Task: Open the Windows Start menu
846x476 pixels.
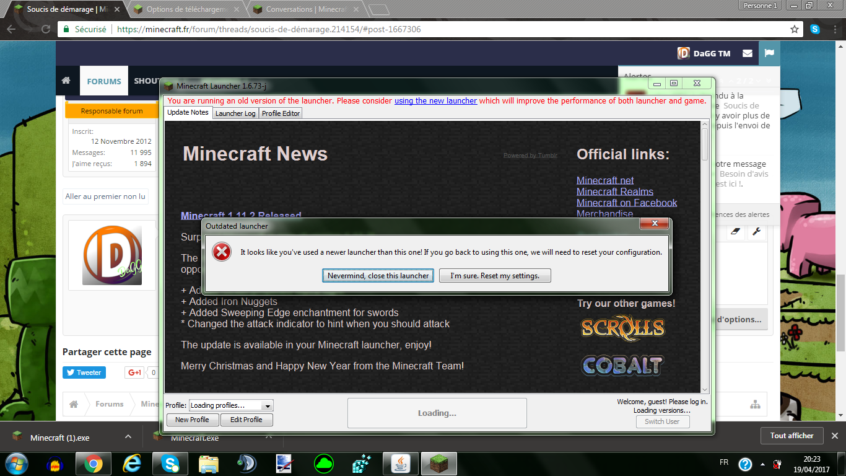Action: (16, 463)
